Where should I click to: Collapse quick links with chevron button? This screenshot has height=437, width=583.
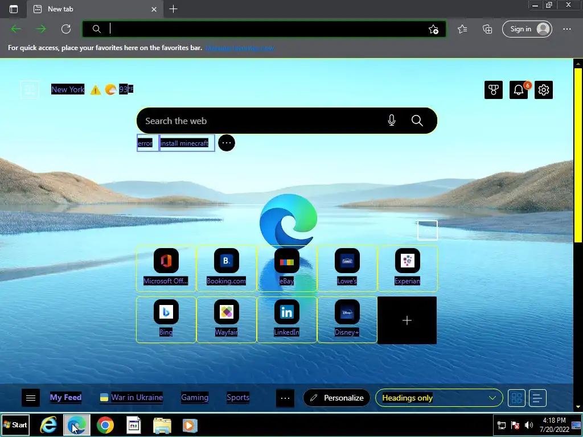[428, 230]
